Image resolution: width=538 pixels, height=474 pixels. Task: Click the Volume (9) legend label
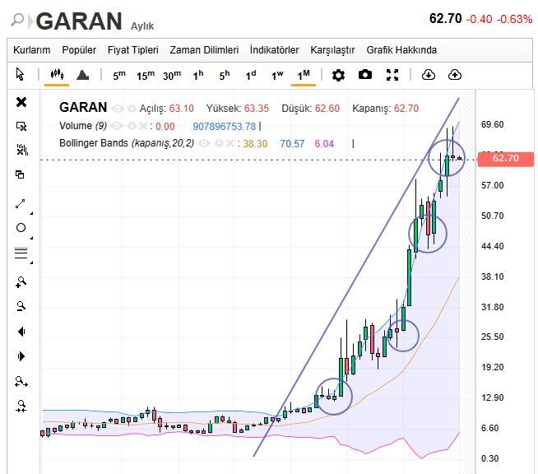83,126
